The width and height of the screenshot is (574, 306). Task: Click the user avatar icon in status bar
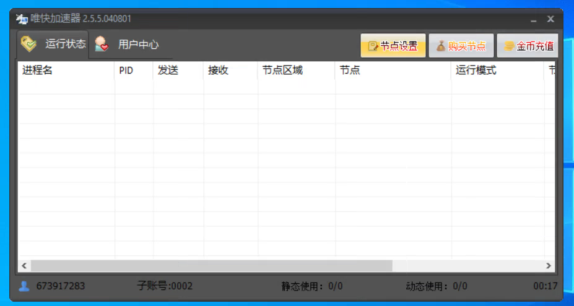tap(24, 286)
